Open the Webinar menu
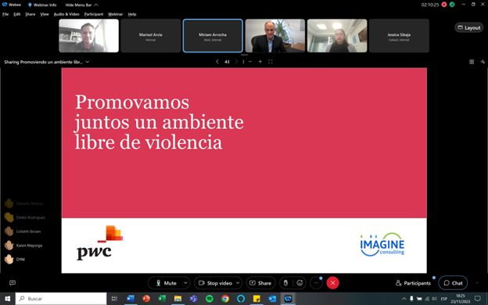488x305 pixels. pyautogui.click(x=116, y=14)
